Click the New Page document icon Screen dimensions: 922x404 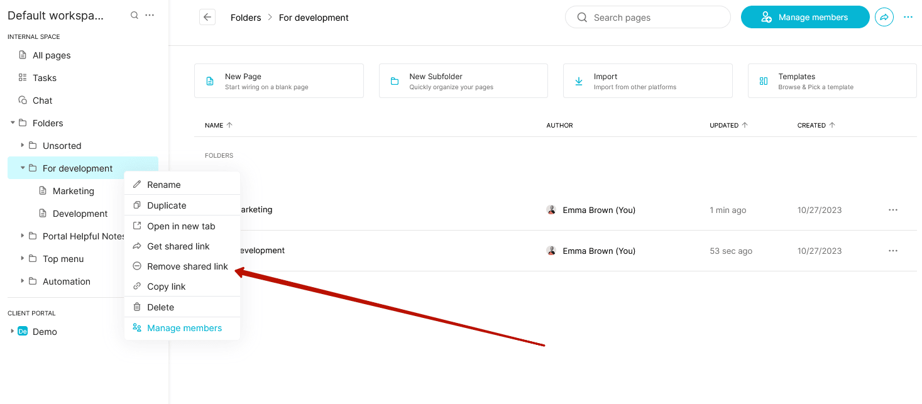[x=210, y=81]
